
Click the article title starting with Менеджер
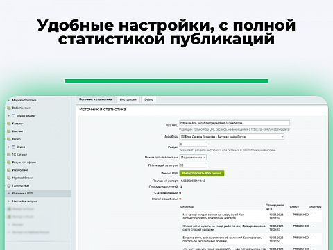point(213,216)
